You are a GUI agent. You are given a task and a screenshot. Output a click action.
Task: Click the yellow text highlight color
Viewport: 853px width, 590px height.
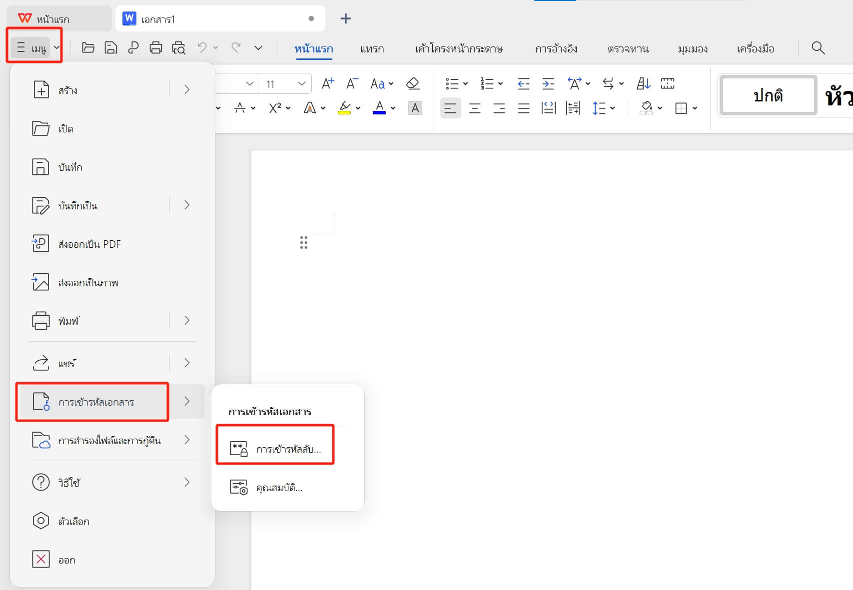point(344,108)
